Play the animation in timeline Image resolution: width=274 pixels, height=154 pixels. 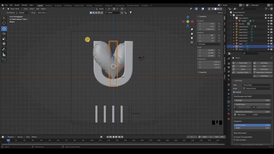(116, 137)
